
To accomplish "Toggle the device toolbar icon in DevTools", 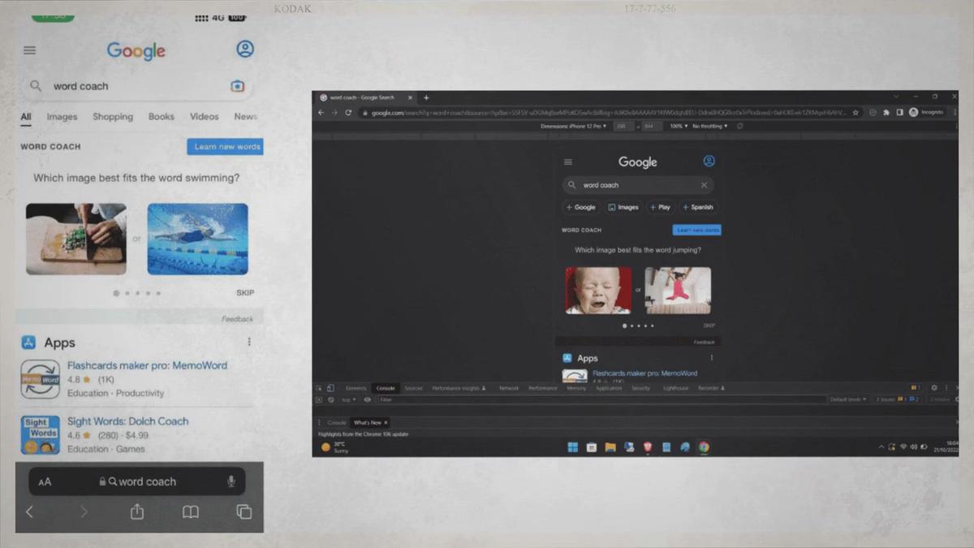I will pos(330,388).
